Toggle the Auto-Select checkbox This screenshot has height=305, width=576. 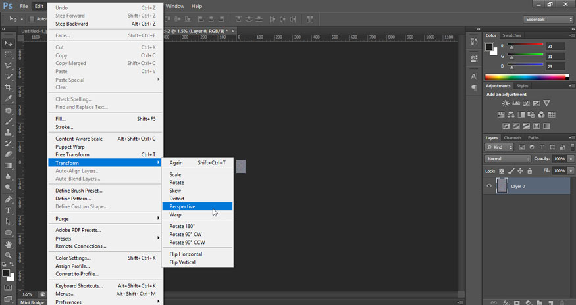[x=32, y=19]
